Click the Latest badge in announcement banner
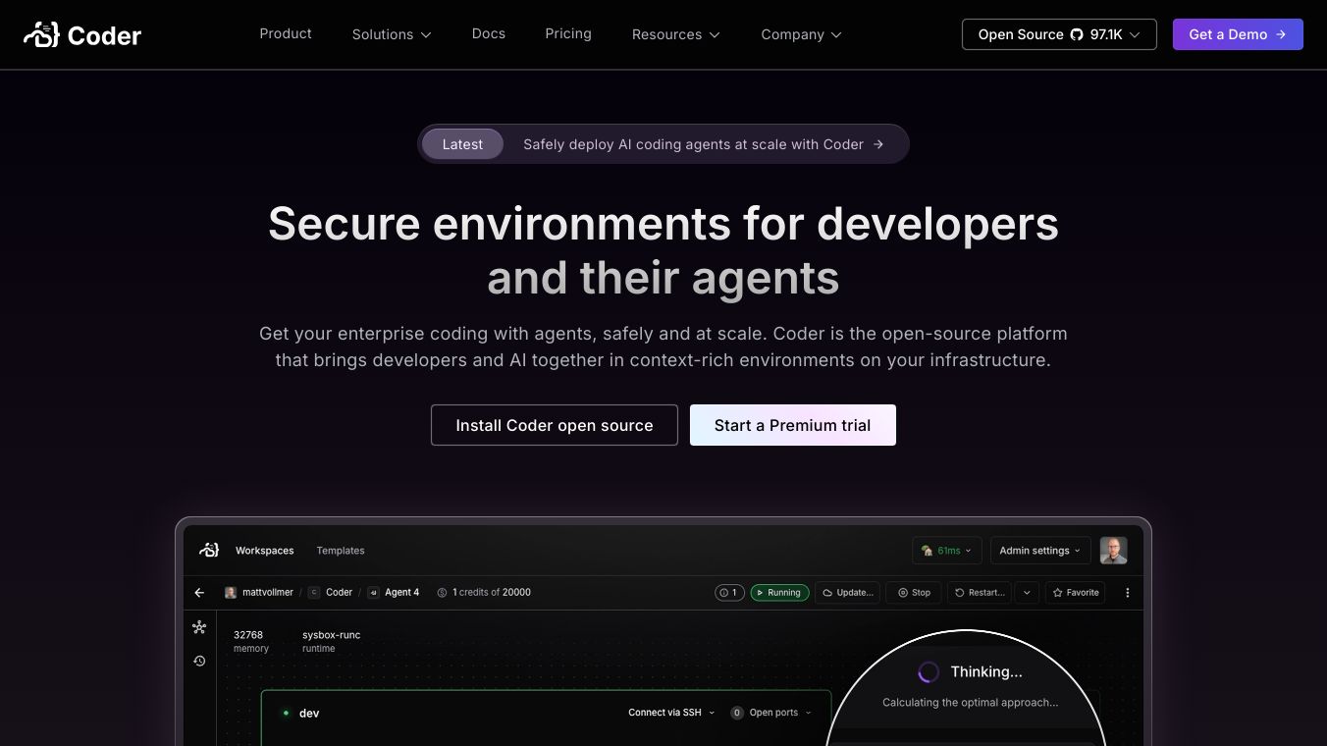The height and width of the screenshot is (746, 1327). [x=462, y=144]
